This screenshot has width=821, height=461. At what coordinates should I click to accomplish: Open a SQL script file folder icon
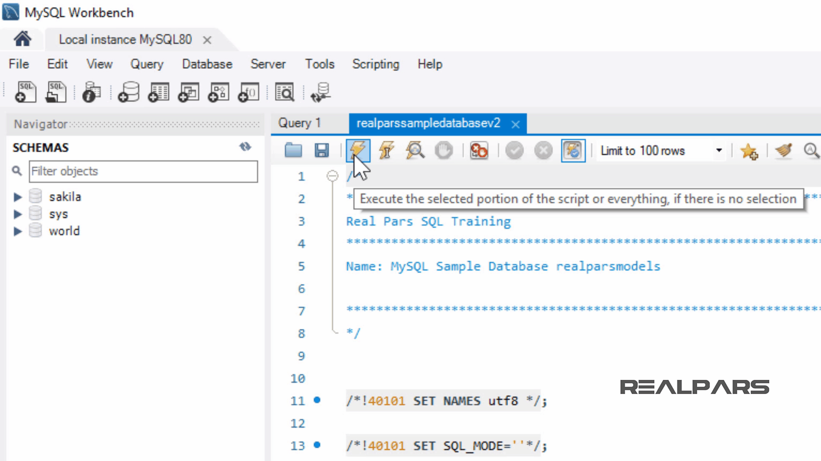pyautogui.click(x=293, y=150)
